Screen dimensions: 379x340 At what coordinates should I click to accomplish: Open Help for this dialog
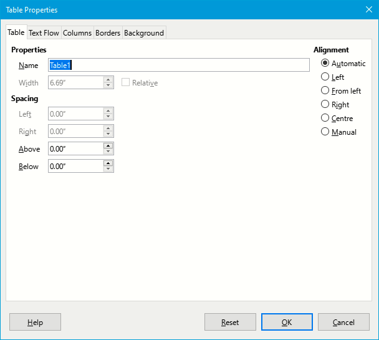35,322
